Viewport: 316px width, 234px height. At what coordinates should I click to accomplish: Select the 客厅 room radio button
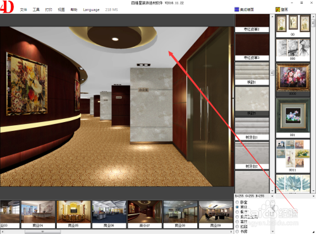coord(237,221)
